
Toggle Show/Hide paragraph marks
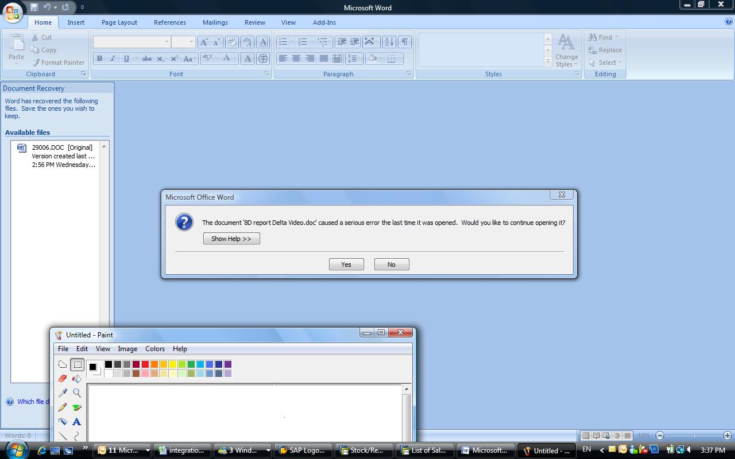tap(405, 42)
